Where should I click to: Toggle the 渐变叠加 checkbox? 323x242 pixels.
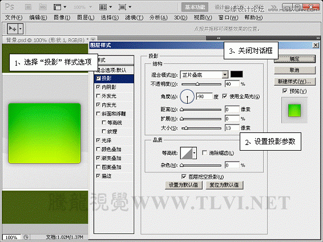pyautogui.click(x=98, y=158)
